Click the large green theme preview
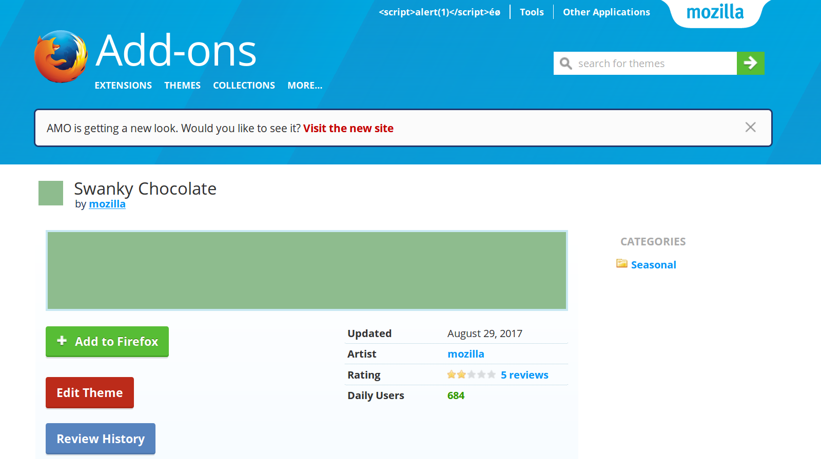This screenshot has width=821, height=459. click(307, 270)
